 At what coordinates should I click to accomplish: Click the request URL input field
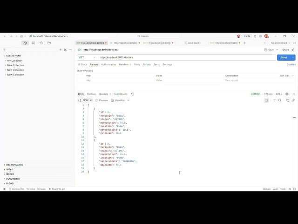[x=187, y=57]
